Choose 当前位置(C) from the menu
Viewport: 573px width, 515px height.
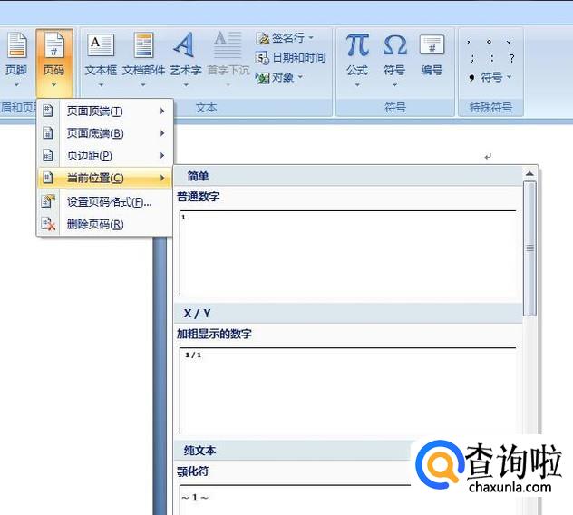point(105,178)
